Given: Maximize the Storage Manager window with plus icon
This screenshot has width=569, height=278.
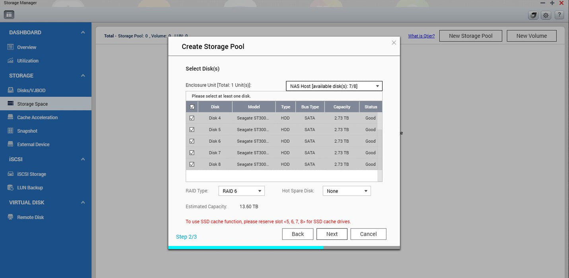Looking at the screenshot, I should (552, 3).
